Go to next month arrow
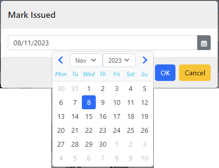The width and height of the screenshot is (219, 168). tap(145, 60)
